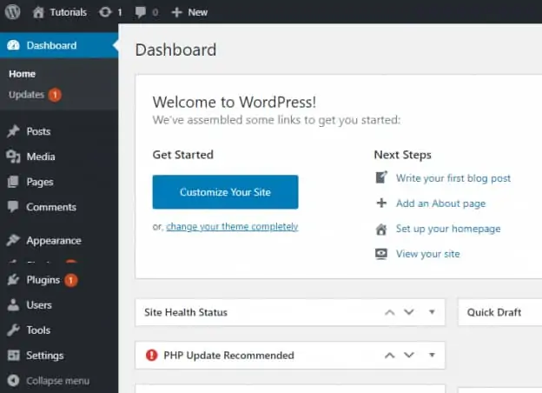Open Write your first blog post link
The height and width of the screenshot is (393, 542).
click(453, 178)
